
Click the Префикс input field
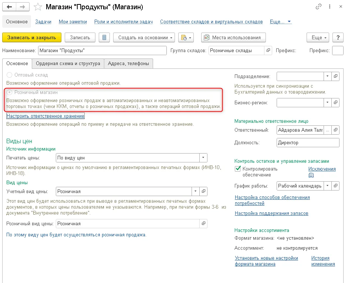click(338, 50)
